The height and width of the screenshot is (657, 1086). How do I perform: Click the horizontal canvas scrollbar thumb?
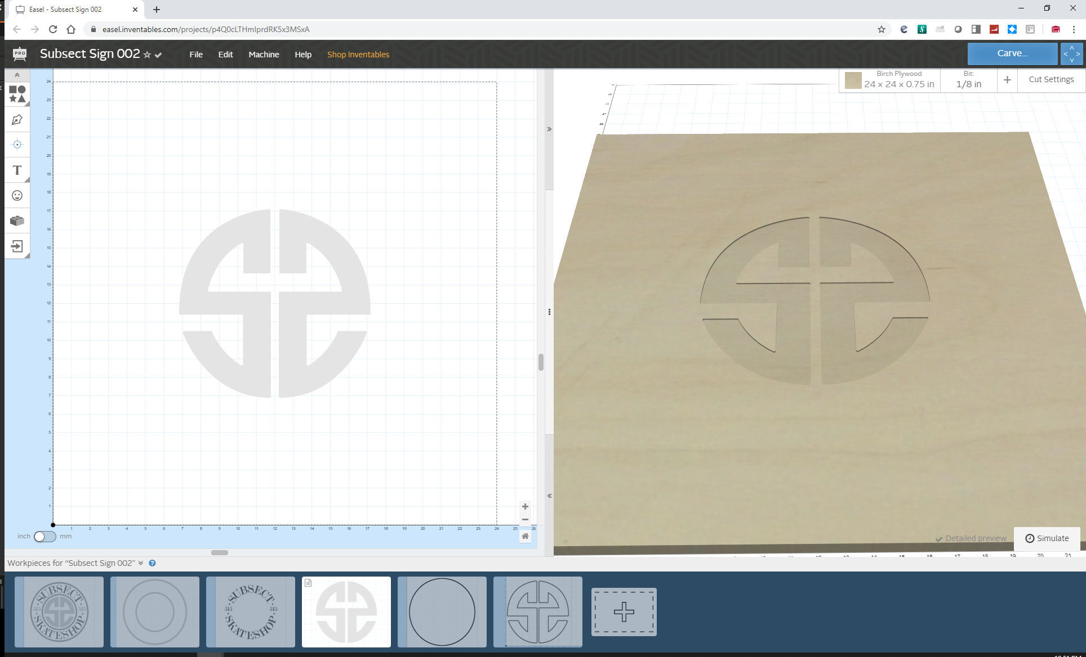(x=220, y=552)
